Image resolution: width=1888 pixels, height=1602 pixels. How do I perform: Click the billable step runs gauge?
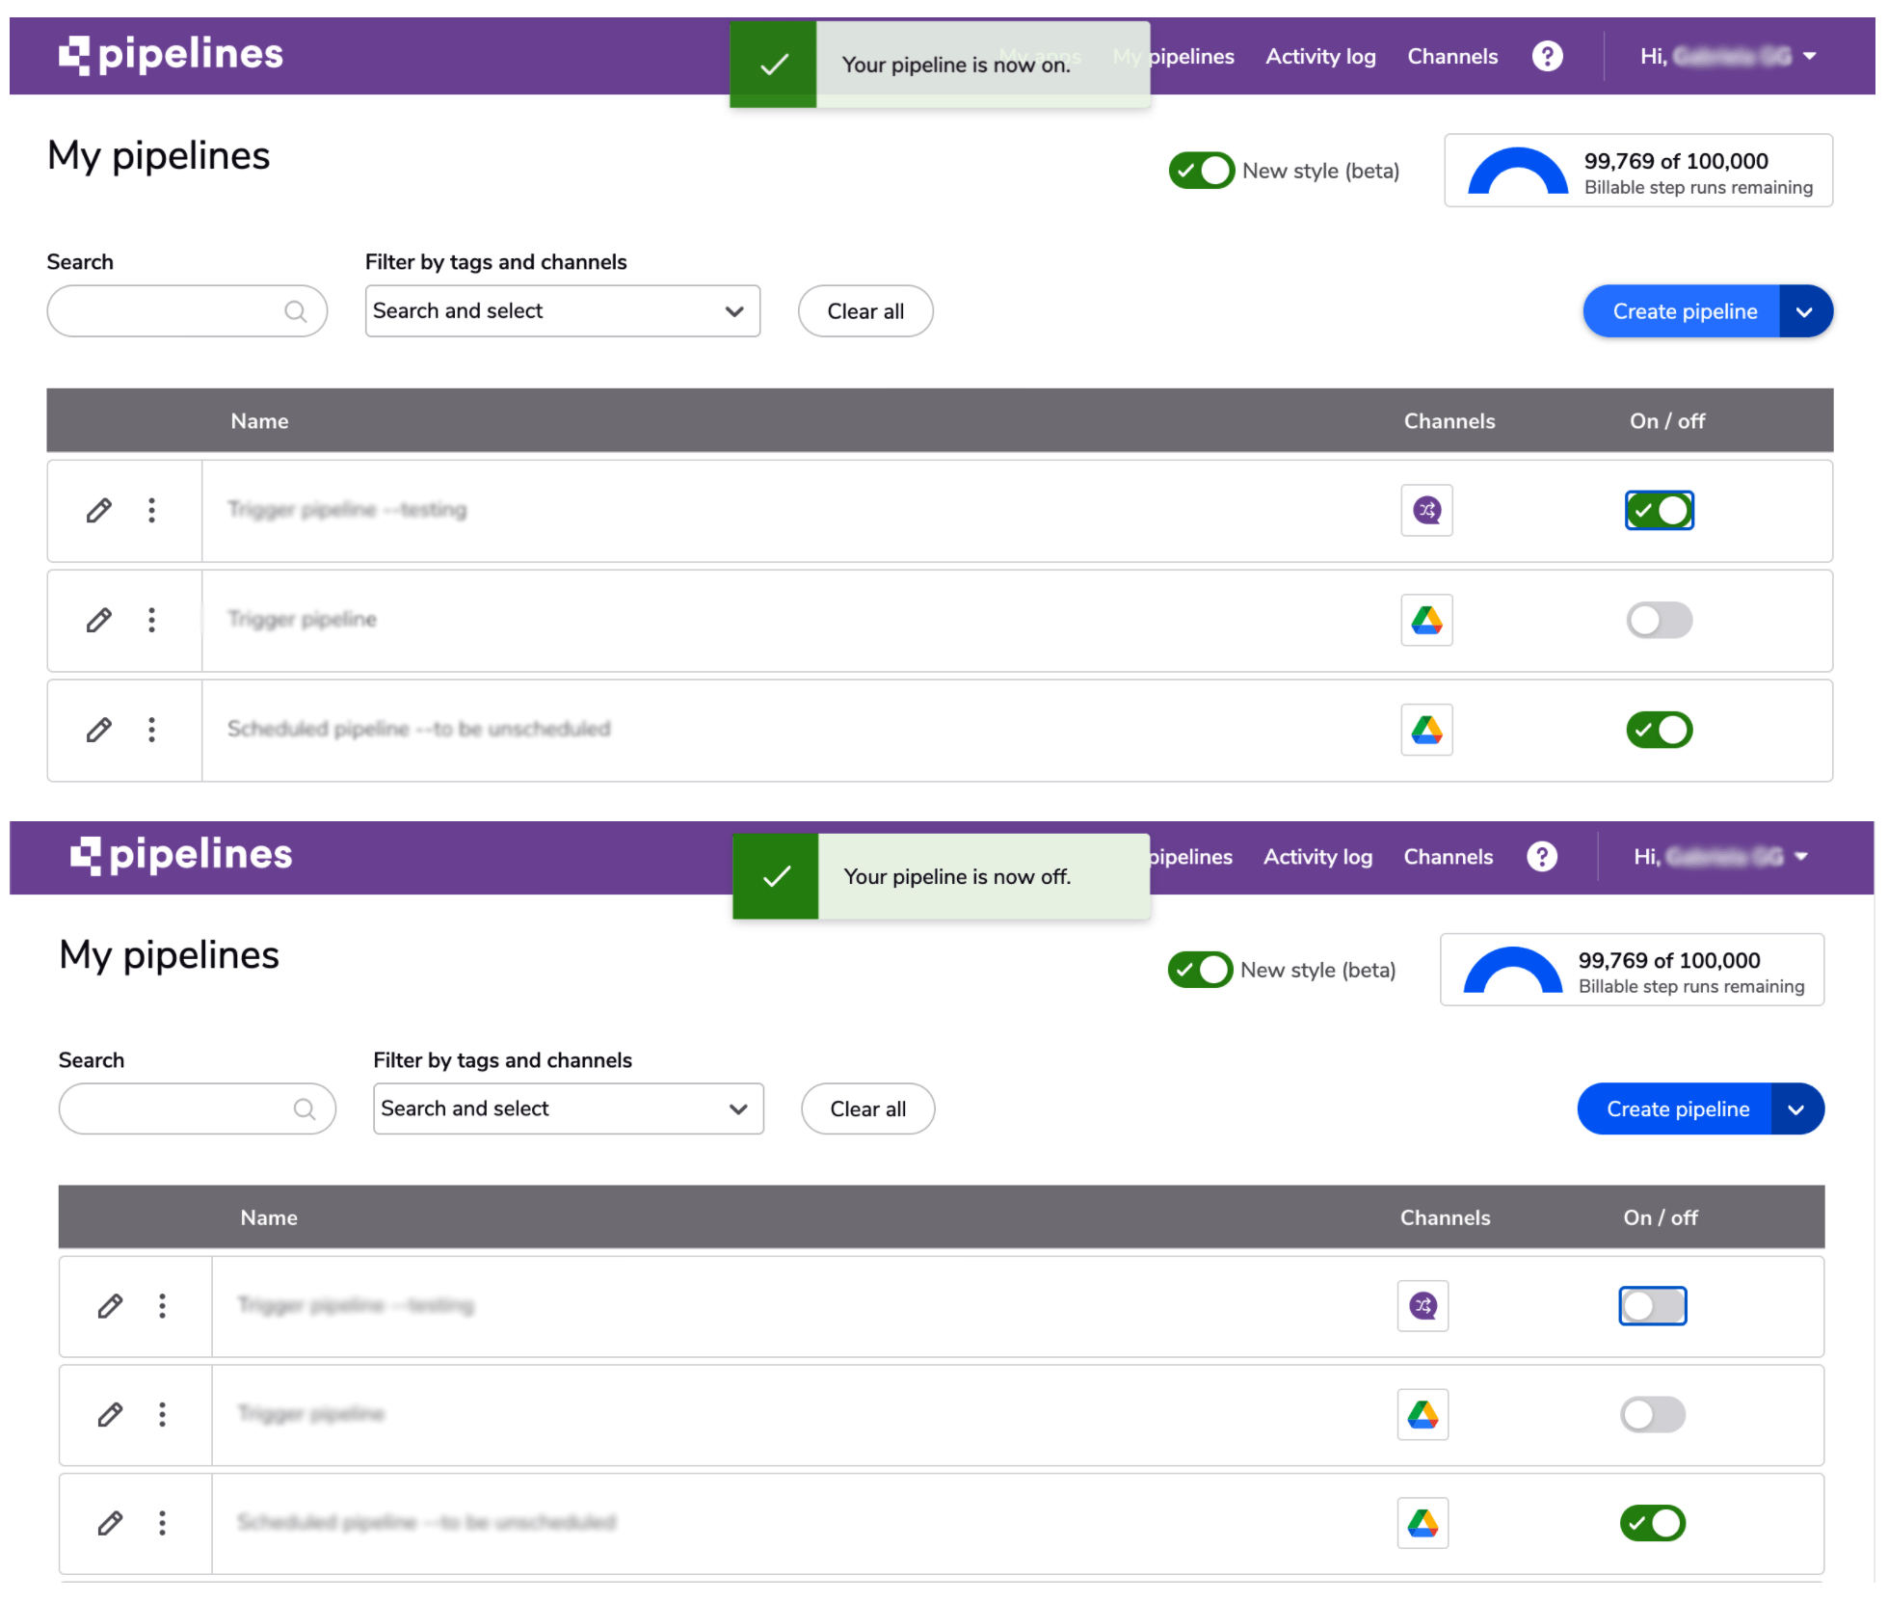[x=1638, y=171]
